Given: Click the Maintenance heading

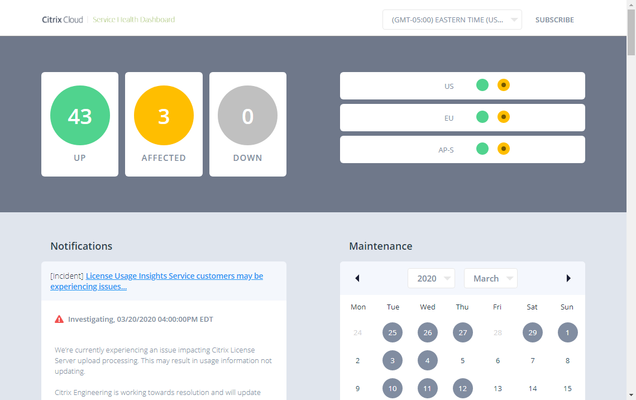Looking at the screenshot, I should [x=381, y=246].
